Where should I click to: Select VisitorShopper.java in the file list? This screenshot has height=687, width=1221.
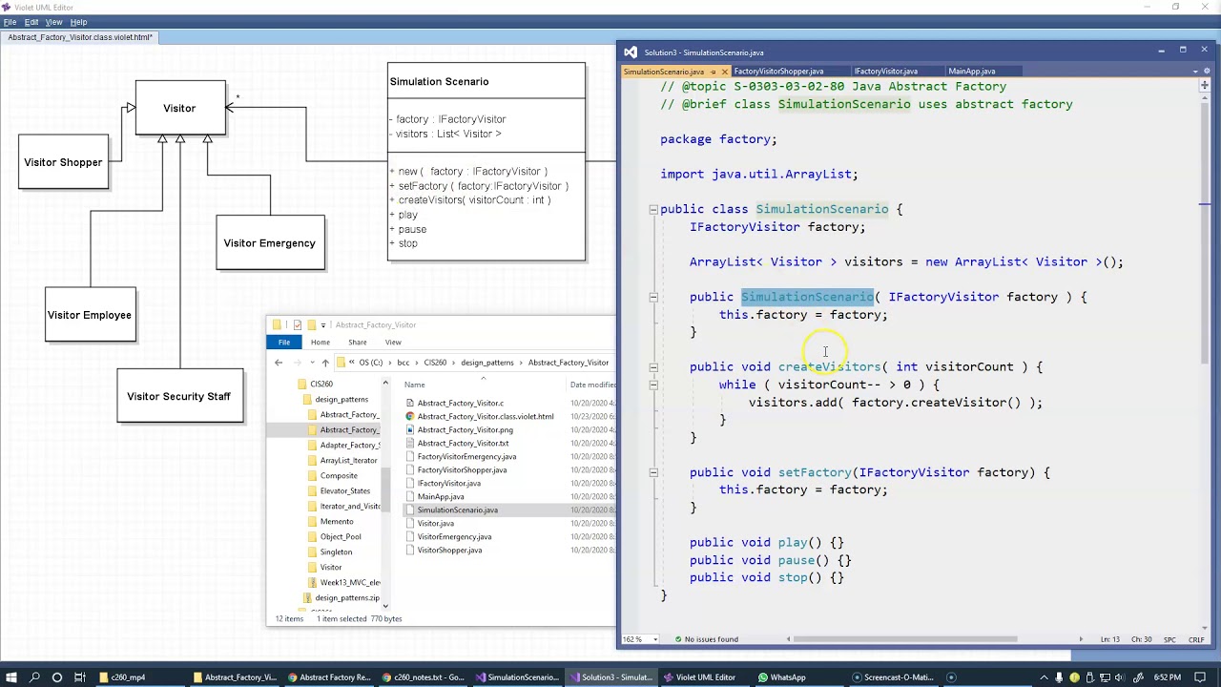pos(449,551)
